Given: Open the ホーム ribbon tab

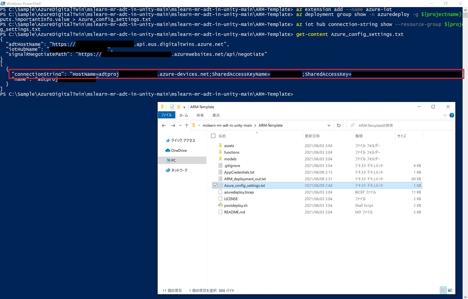Looking at the screenshot, I should point(183,115).
